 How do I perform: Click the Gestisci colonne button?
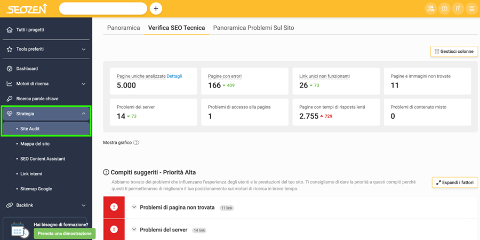tap(454, 52)
